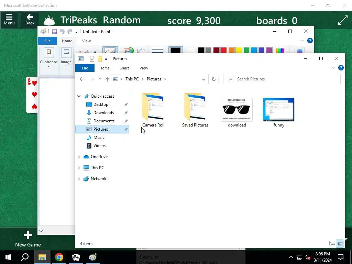
Task: Open the notification center icon
Action: (x=341, y=257)
